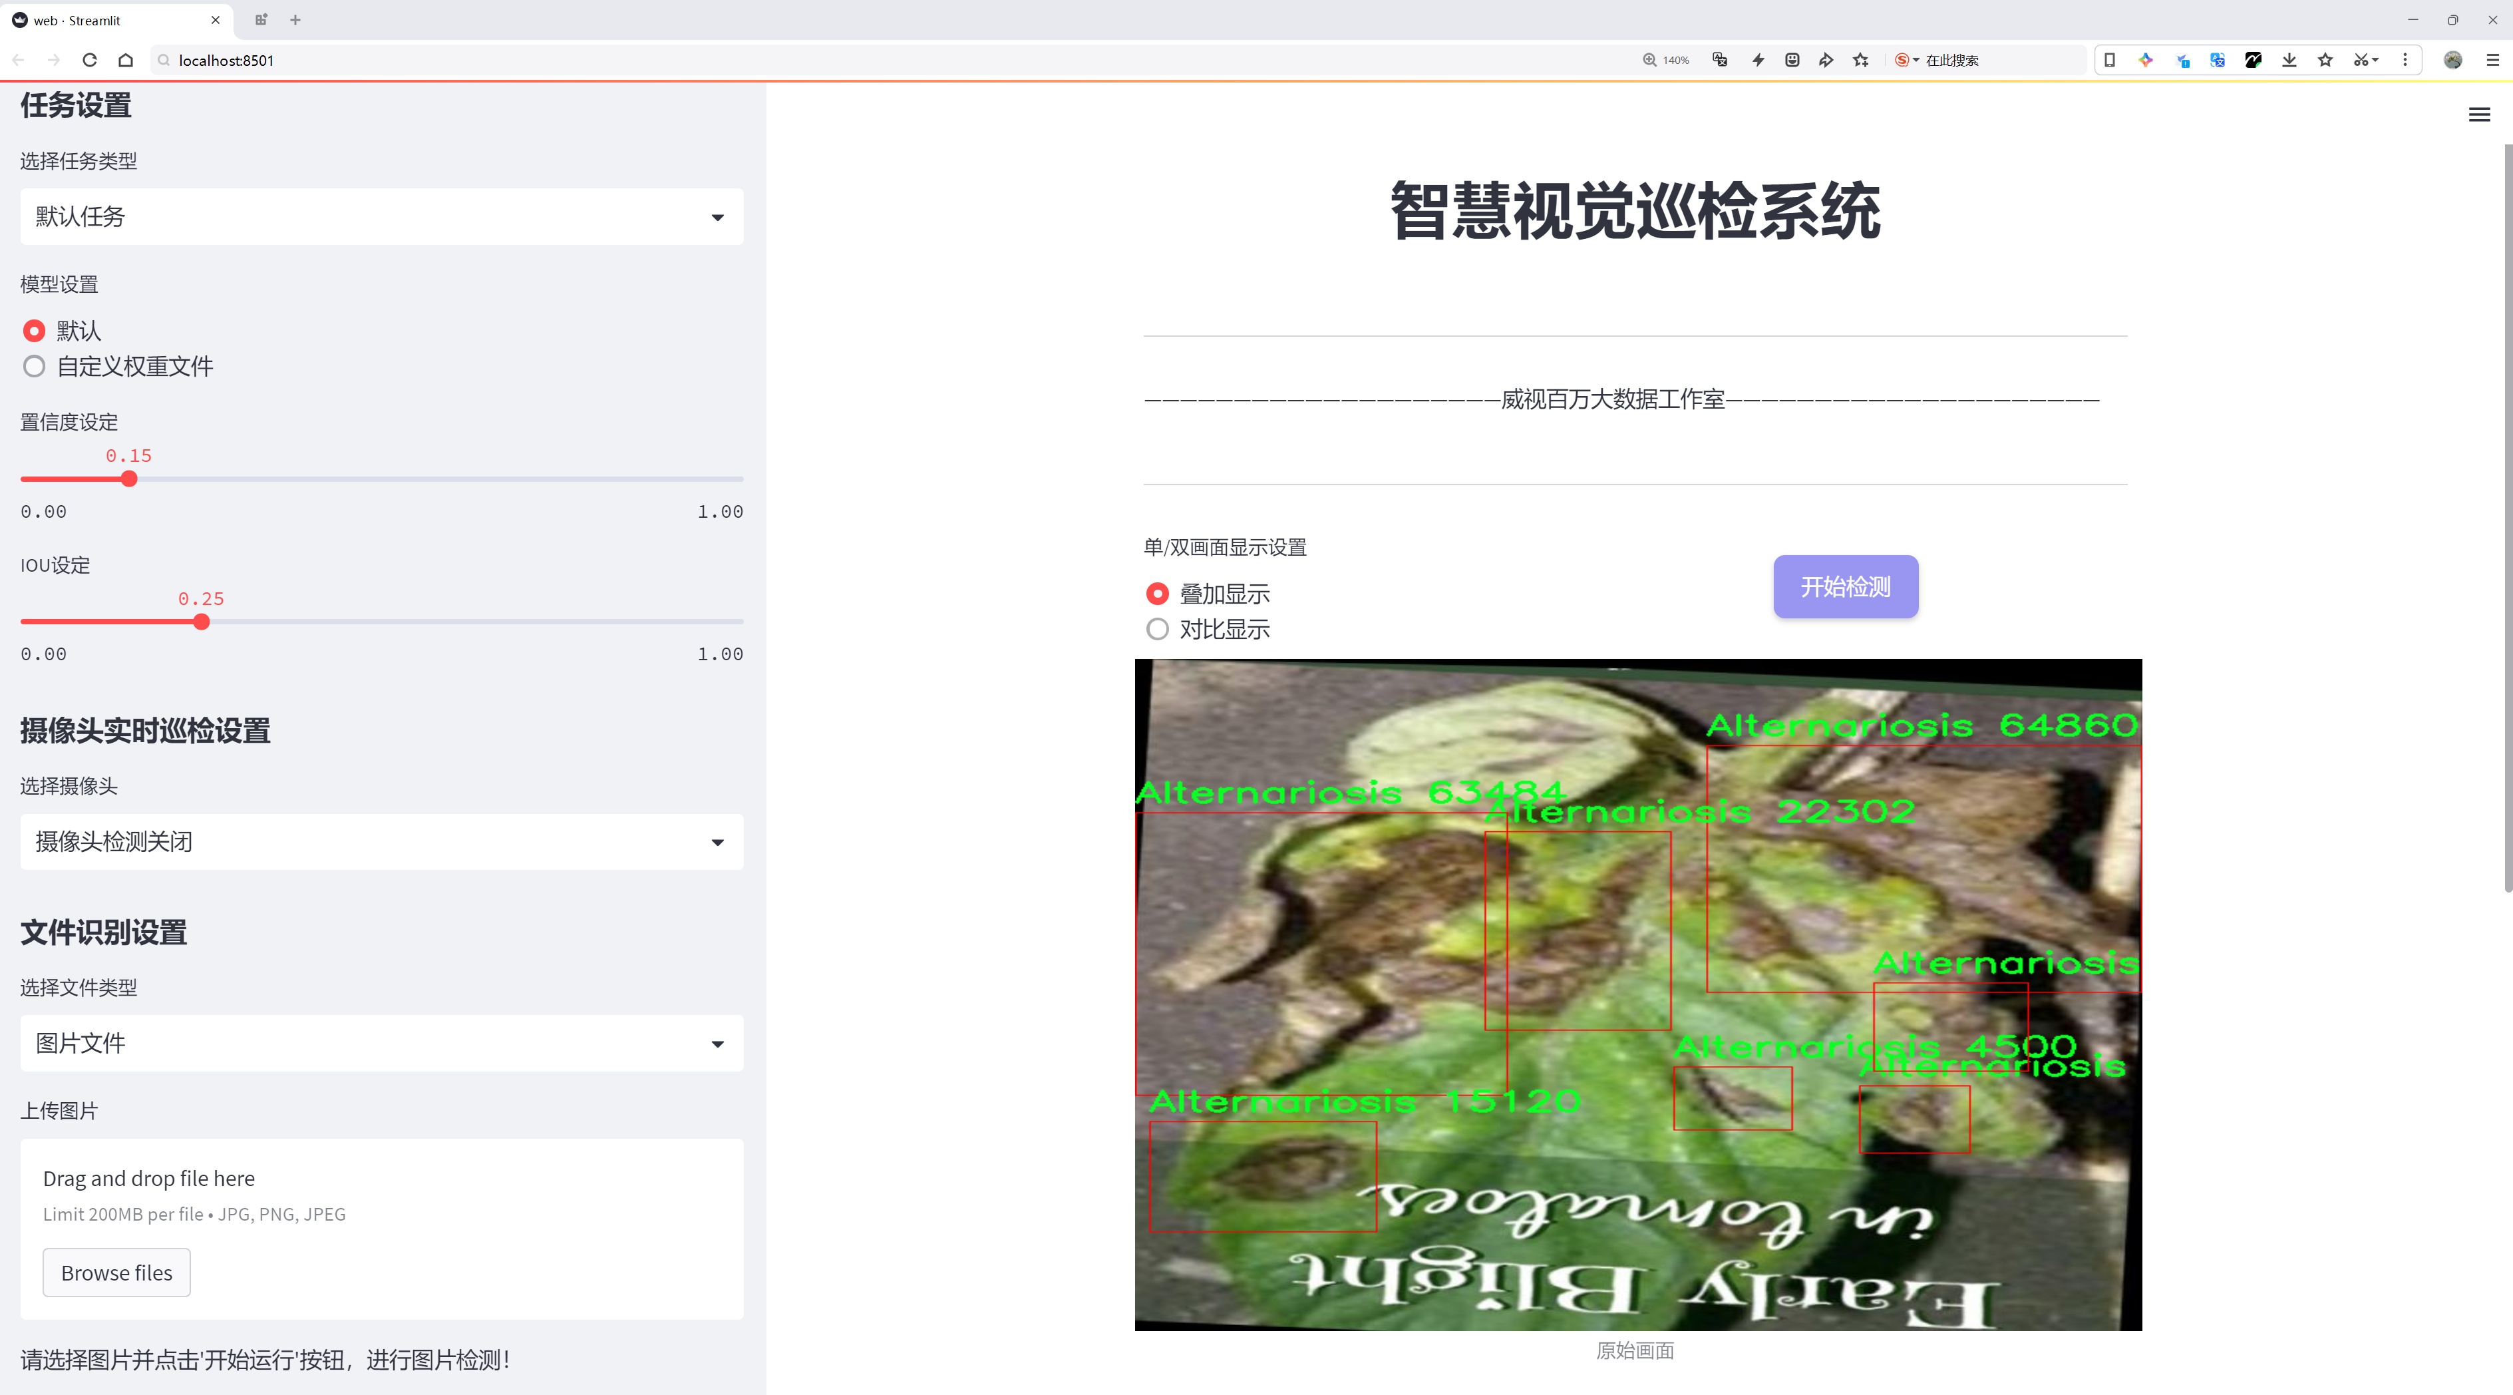2513x1395 pixels.
Task: Click the lightning speed mode icon
Action: [1758, 61]
